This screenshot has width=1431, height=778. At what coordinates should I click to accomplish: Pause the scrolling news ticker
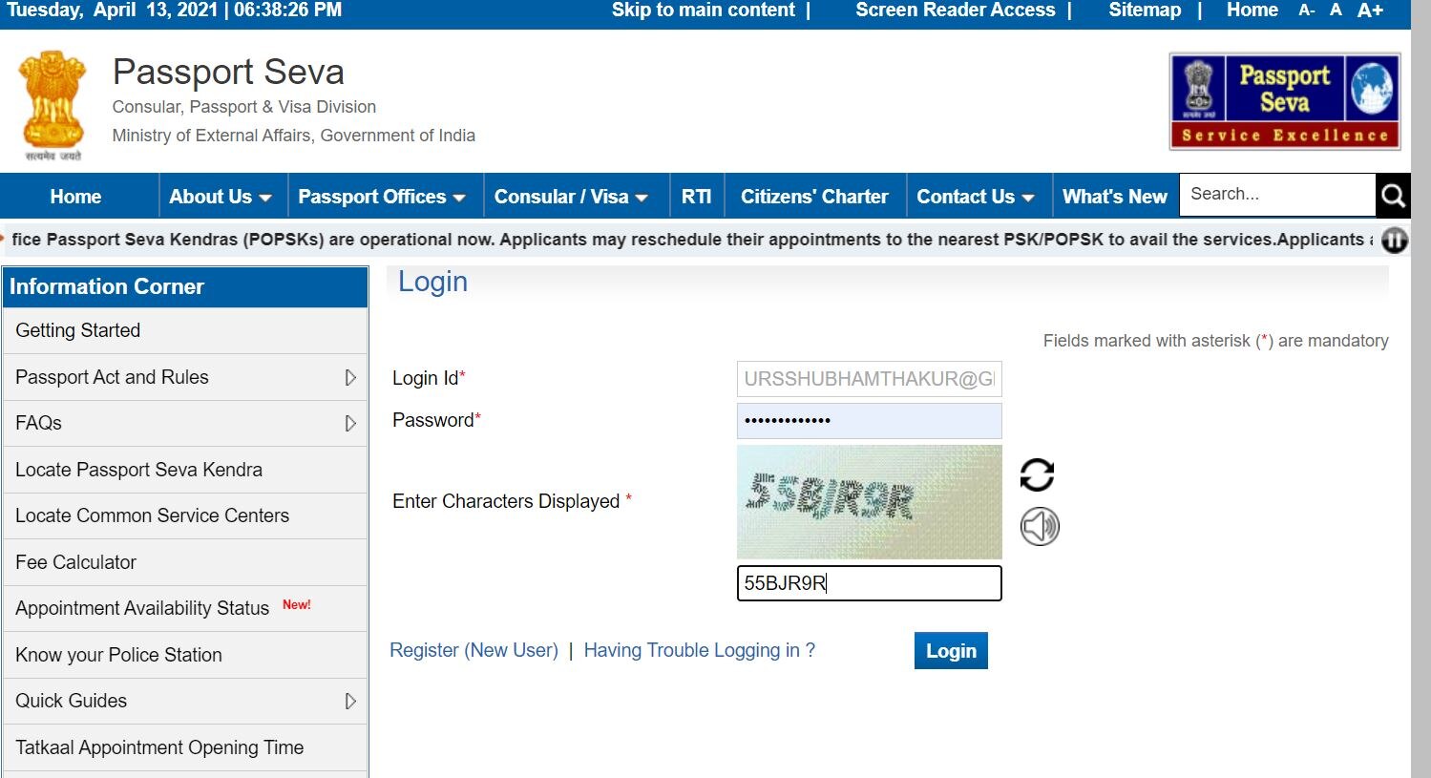point(1394,241)
